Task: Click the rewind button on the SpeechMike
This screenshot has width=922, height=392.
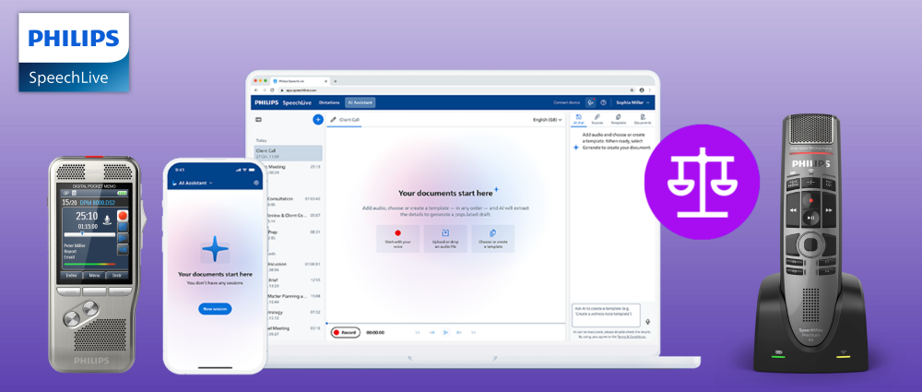Action: click(793, 210)
